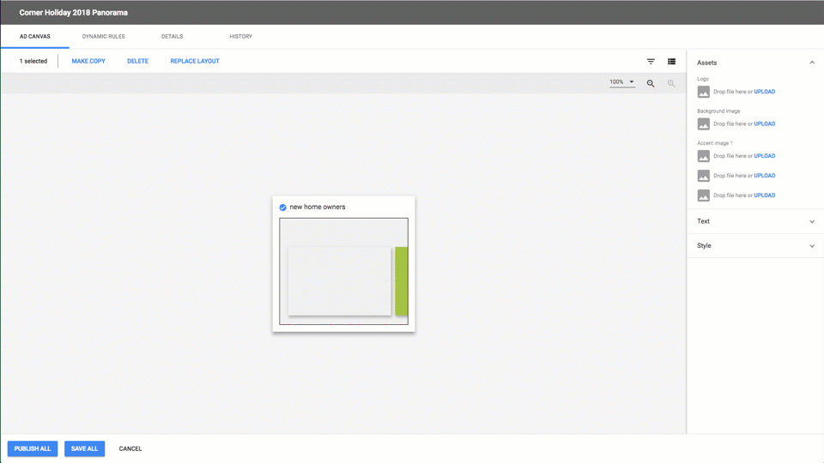
Task: Click the Logo image placeholder icon
Action: [x=703, y=92]
